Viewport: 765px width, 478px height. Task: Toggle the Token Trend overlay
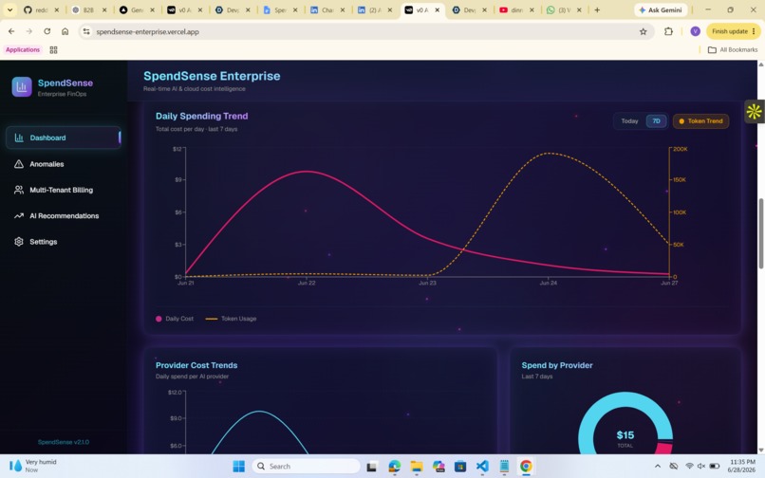tap(700, 121)
